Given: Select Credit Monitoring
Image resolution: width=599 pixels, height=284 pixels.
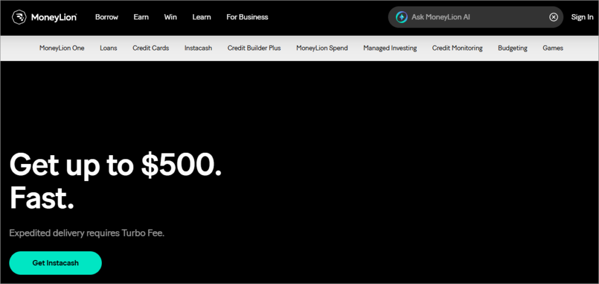Looking at the screenshot, I should pyautogui.click(x=457, y=48).
